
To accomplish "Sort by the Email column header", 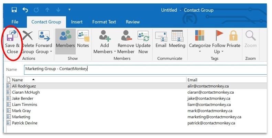I will [x=227, y=80].
